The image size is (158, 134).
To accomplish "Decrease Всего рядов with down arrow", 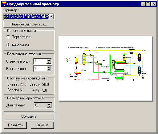I will pyautogui.click(x=49, y=70).
